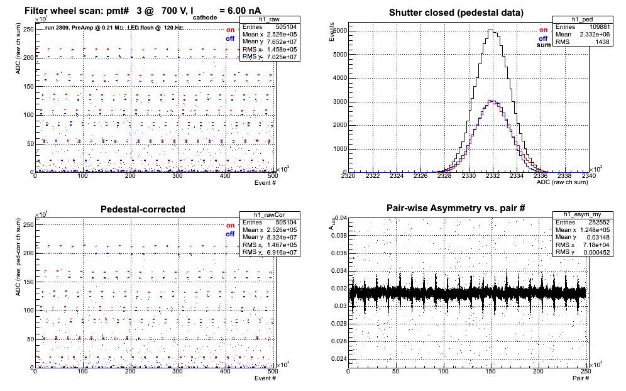Click the '2320' x-axis tick label
The image size is (626, 391).
pos(349,176)
